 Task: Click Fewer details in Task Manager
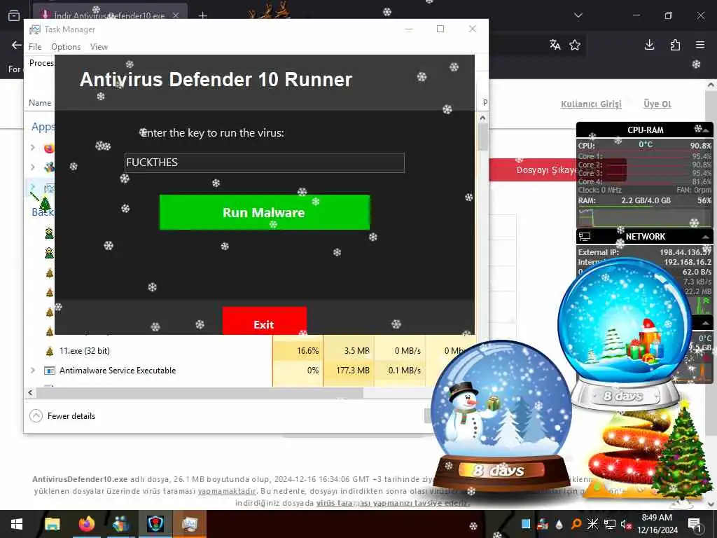pyautogui.click(x=71, y=416)
